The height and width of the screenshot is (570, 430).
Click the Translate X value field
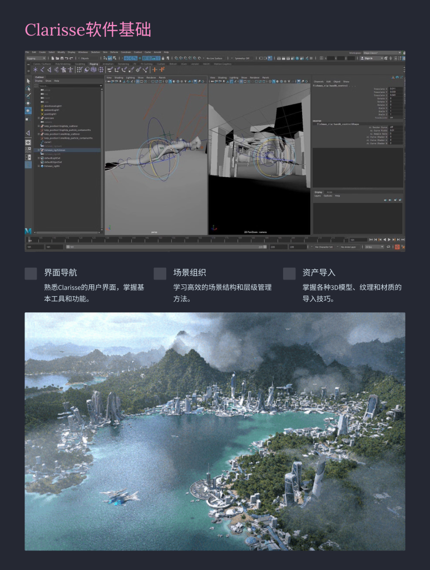click(396, 89)
